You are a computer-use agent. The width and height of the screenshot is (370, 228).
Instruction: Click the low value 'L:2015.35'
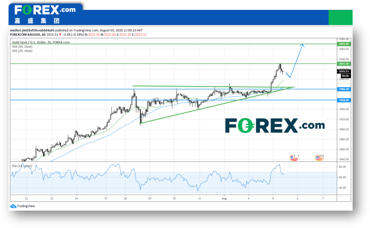pyautogui.click(x=124, y=35)
